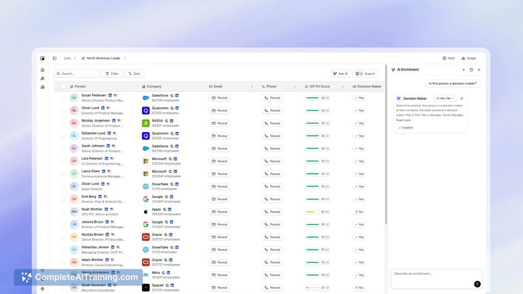Open Usage in top bar

coord(469,58)
